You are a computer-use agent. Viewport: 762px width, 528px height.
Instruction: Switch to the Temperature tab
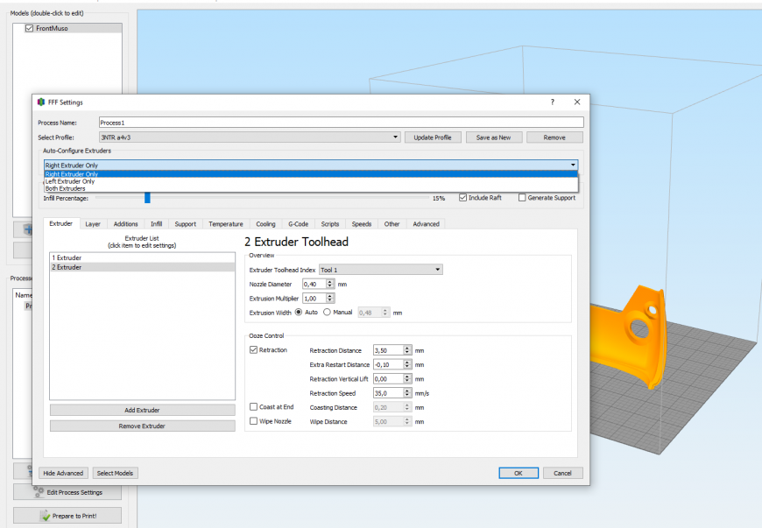pos(227,224)
